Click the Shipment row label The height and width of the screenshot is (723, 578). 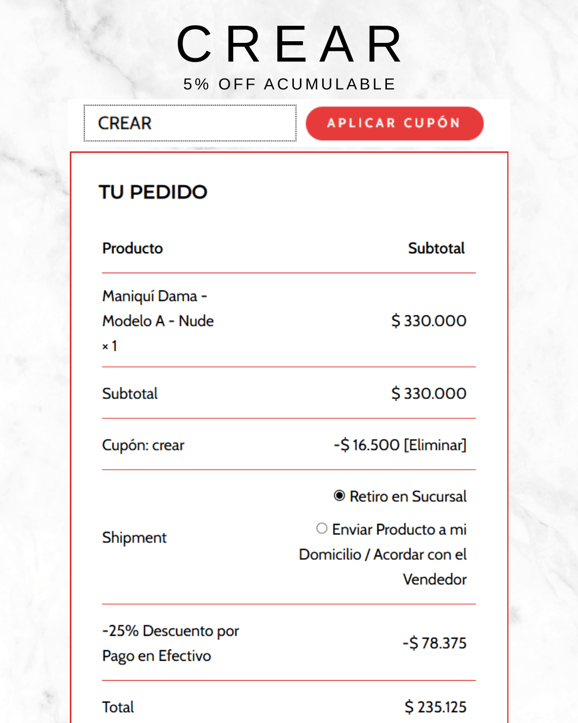[134, 538]
